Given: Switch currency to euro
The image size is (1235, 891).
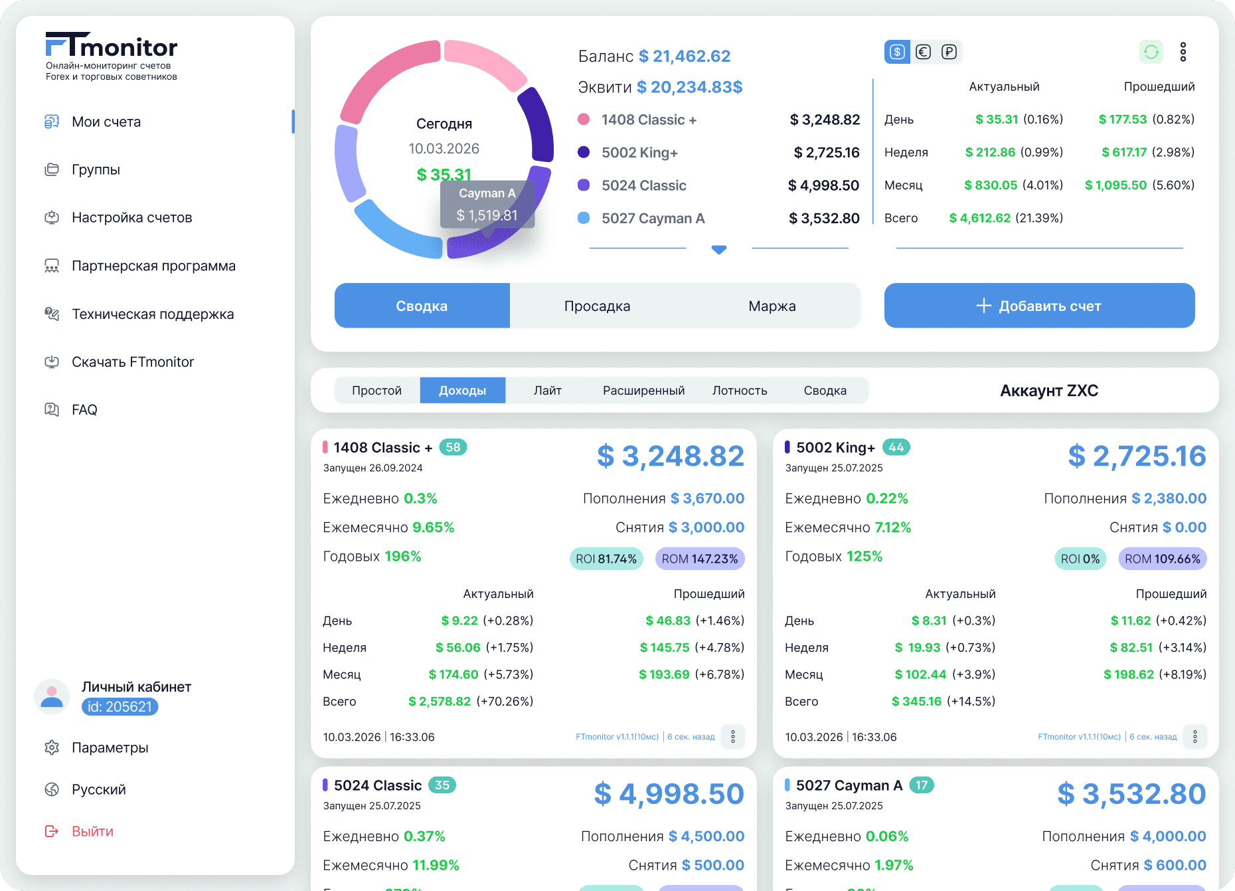Looking at the screenshot, I should click(923, 52).
